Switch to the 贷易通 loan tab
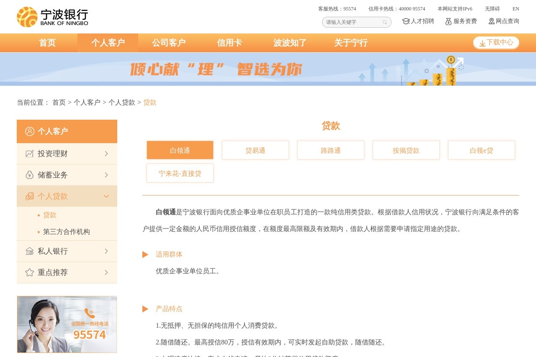Screen dimensions: 536x357 pos(255,150)
